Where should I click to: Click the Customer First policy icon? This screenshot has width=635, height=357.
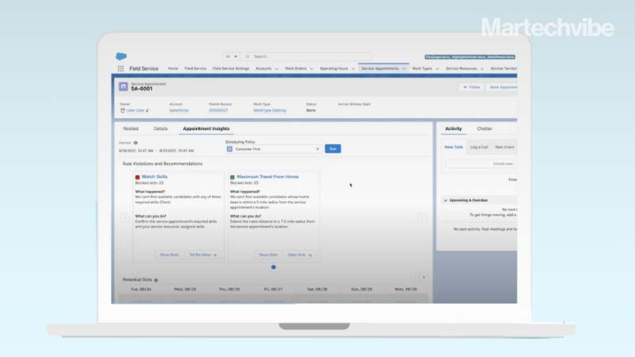click(x=229, y=149)
